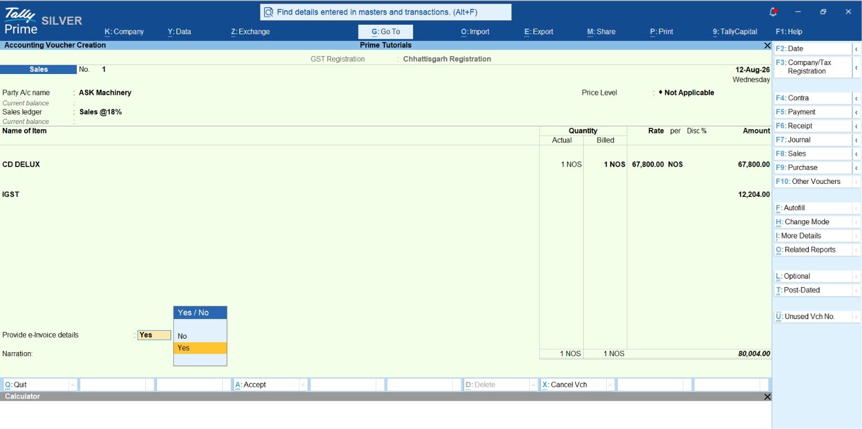
Task: Open the Data menu
Action: [x=180, y=32]
